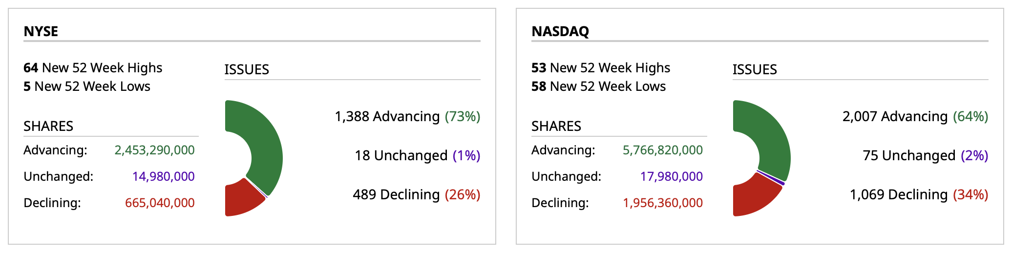This screenshot has width=1012, height=254.
Task: Click the 18 Unchanged issues label
Action: [417, 155]
